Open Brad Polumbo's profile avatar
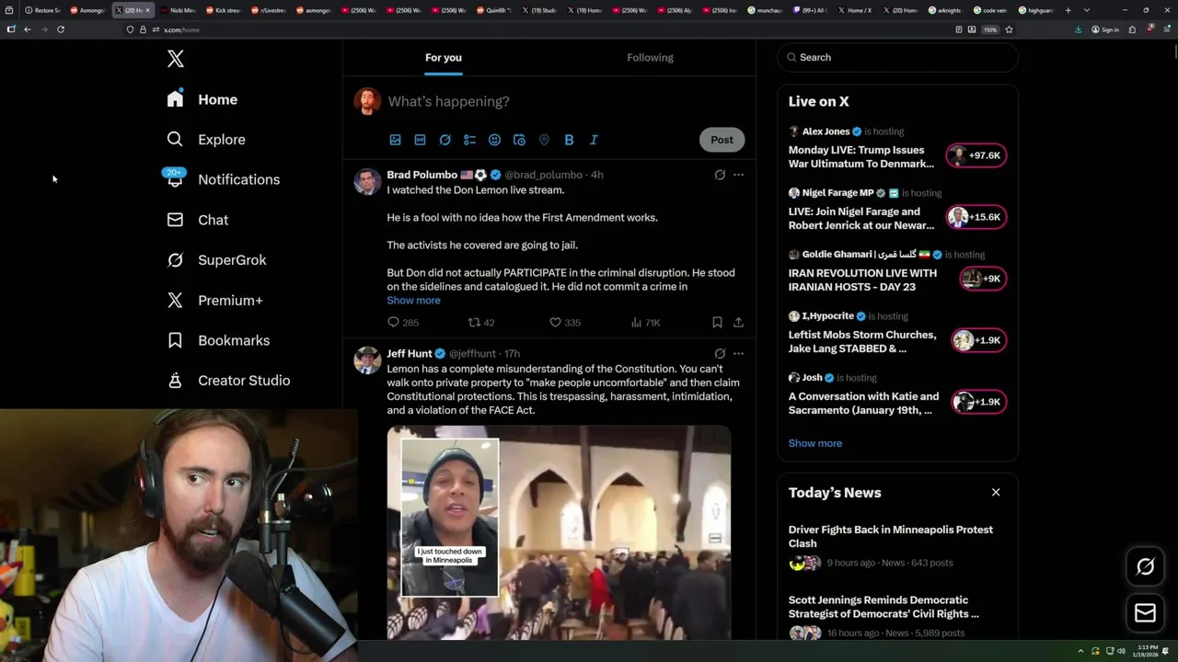Screen dimensions: 1178x662 pyautogui.click(x=367, y=181)
